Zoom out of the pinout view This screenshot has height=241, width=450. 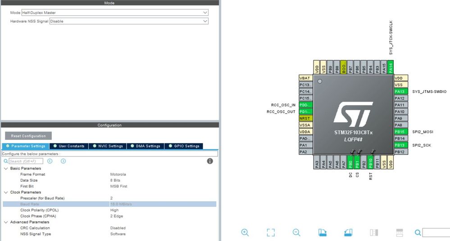296,232
